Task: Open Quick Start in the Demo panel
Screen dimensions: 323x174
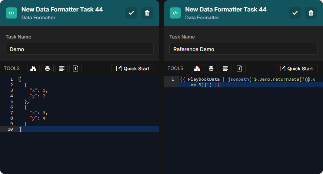Action: point(133,68)
